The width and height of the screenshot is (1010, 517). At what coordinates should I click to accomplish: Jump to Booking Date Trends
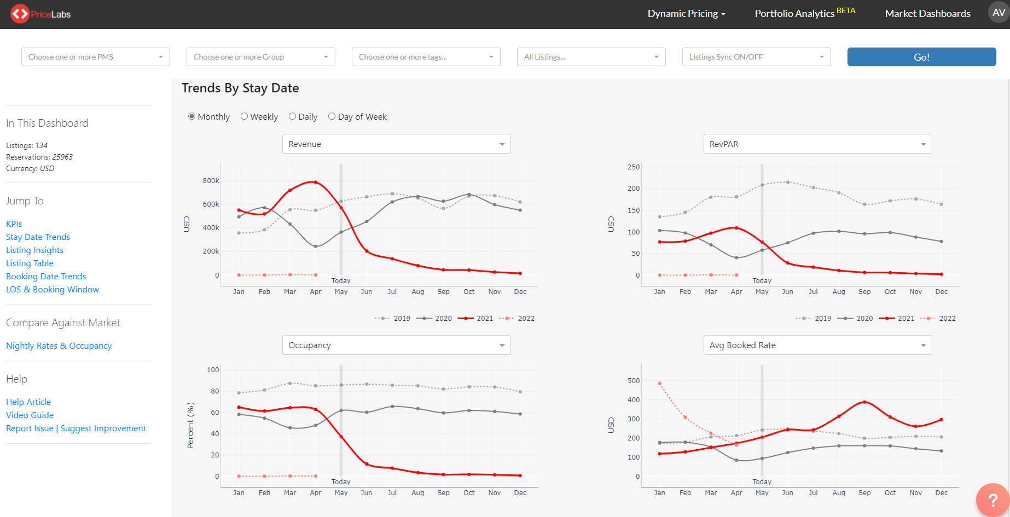46,276
